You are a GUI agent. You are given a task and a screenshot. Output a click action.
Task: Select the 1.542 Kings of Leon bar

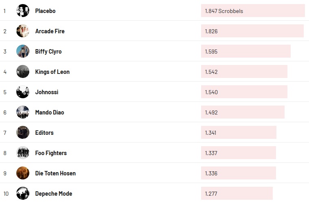(x=244, y=72)
